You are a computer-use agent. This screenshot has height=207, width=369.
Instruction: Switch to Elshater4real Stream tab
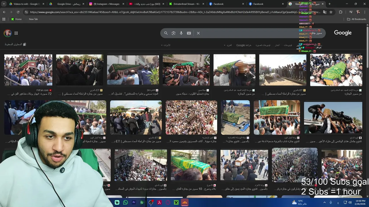[x=186, y=4]
